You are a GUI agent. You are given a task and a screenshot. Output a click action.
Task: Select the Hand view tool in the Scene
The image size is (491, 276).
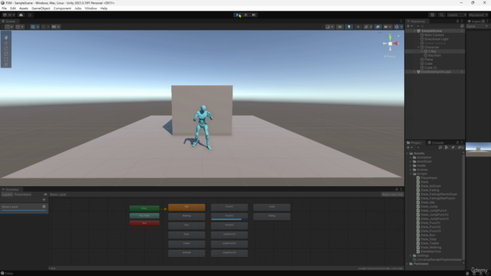tap(6, 38)
